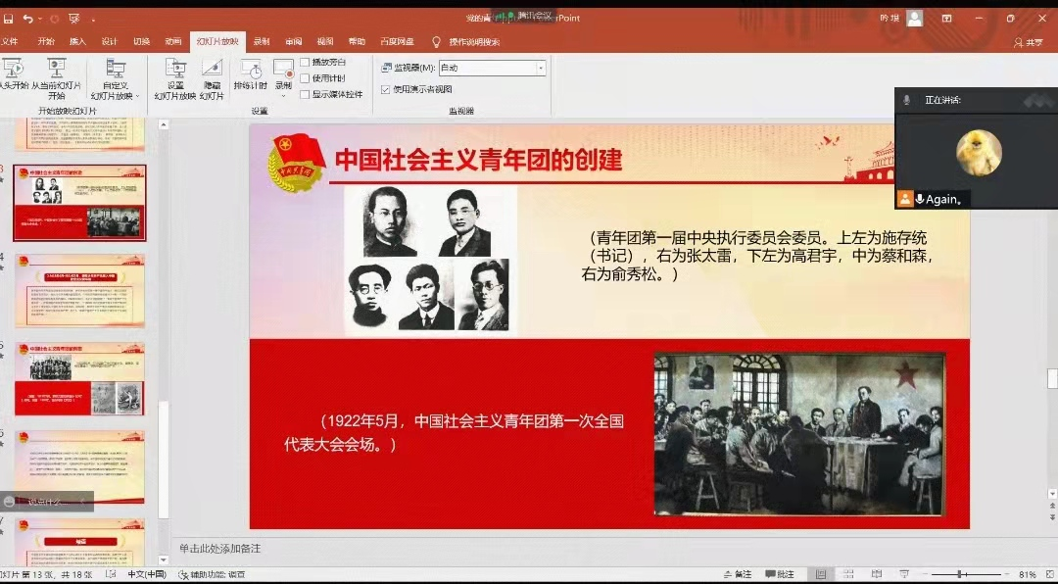Image resolution: width=1058 pixels, height=584 pixels.
Task: Switch to Reading view icon
Action: pos(877,574)
